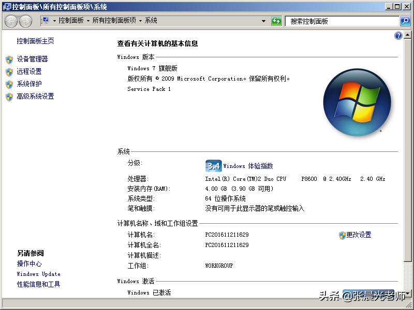
Task: Click the green refresh arrow icon
Action: (x=276, y=21)
